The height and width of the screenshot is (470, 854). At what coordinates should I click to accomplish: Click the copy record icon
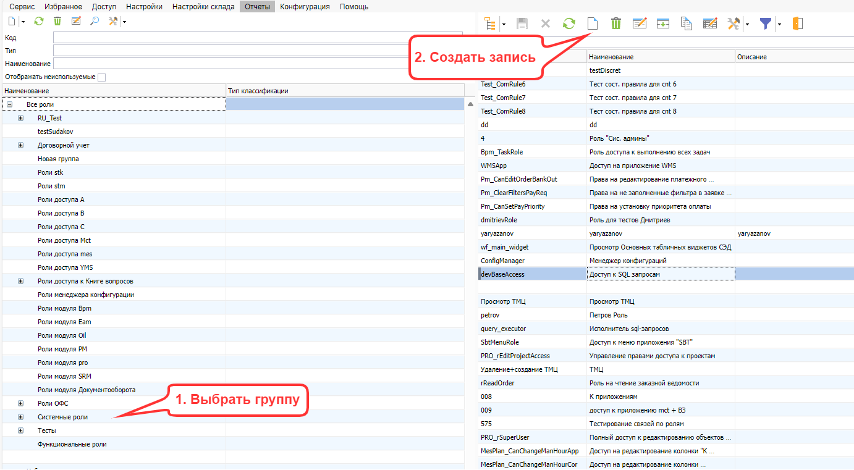pos(686,24)
